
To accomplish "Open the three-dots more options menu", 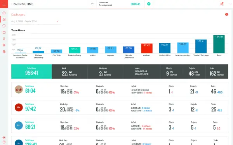I will pyautogui.click(x=230, y=4).
